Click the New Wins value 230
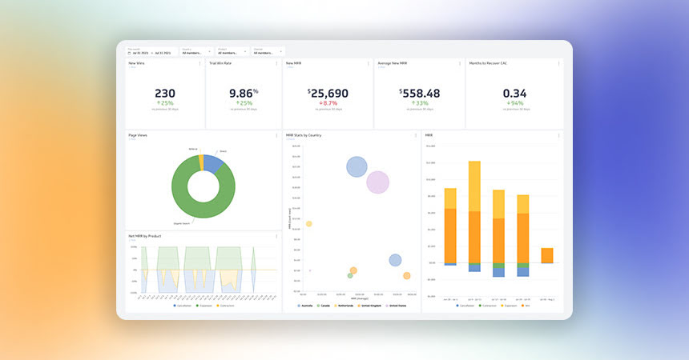Image resolution: width=689 pixels, height=360 pixels. 165,94
